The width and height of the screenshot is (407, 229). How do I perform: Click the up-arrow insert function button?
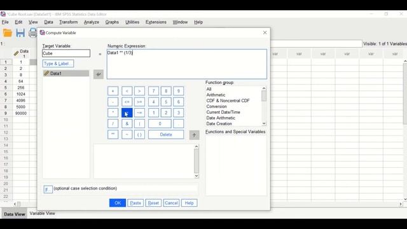click(x=194, y=135)
